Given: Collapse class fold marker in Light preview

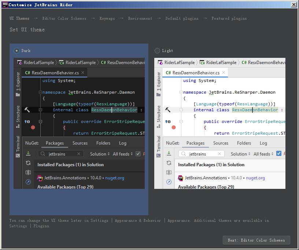Looking at the screenshot, I should tap(181, 110).
